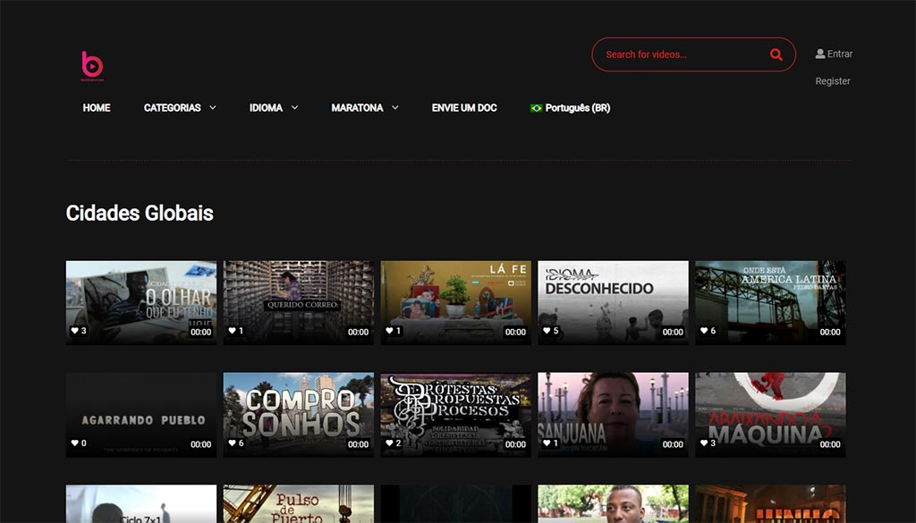Open Onde Está América Latina thumbnail

pyautogui.click(x=770, y=303)
